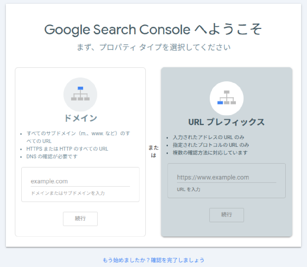The image size is (307, 267).
Task: Click the circular icon above URL プレフィックス label
Action: coord(226,98)
